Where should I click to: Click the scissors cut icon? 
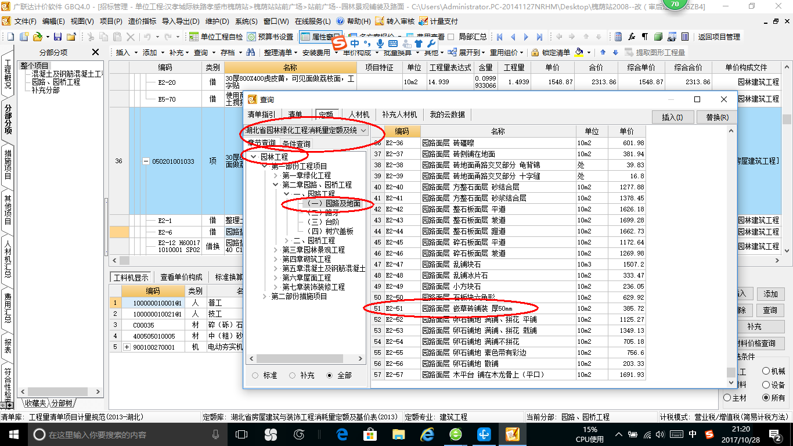[91, 37]
